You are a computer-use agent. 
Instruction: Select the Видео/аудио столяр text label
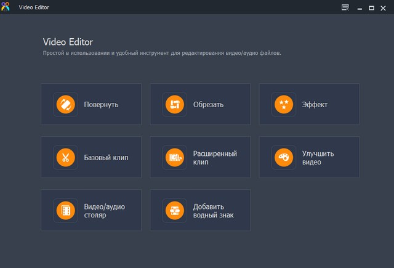[x=104, y=211]
